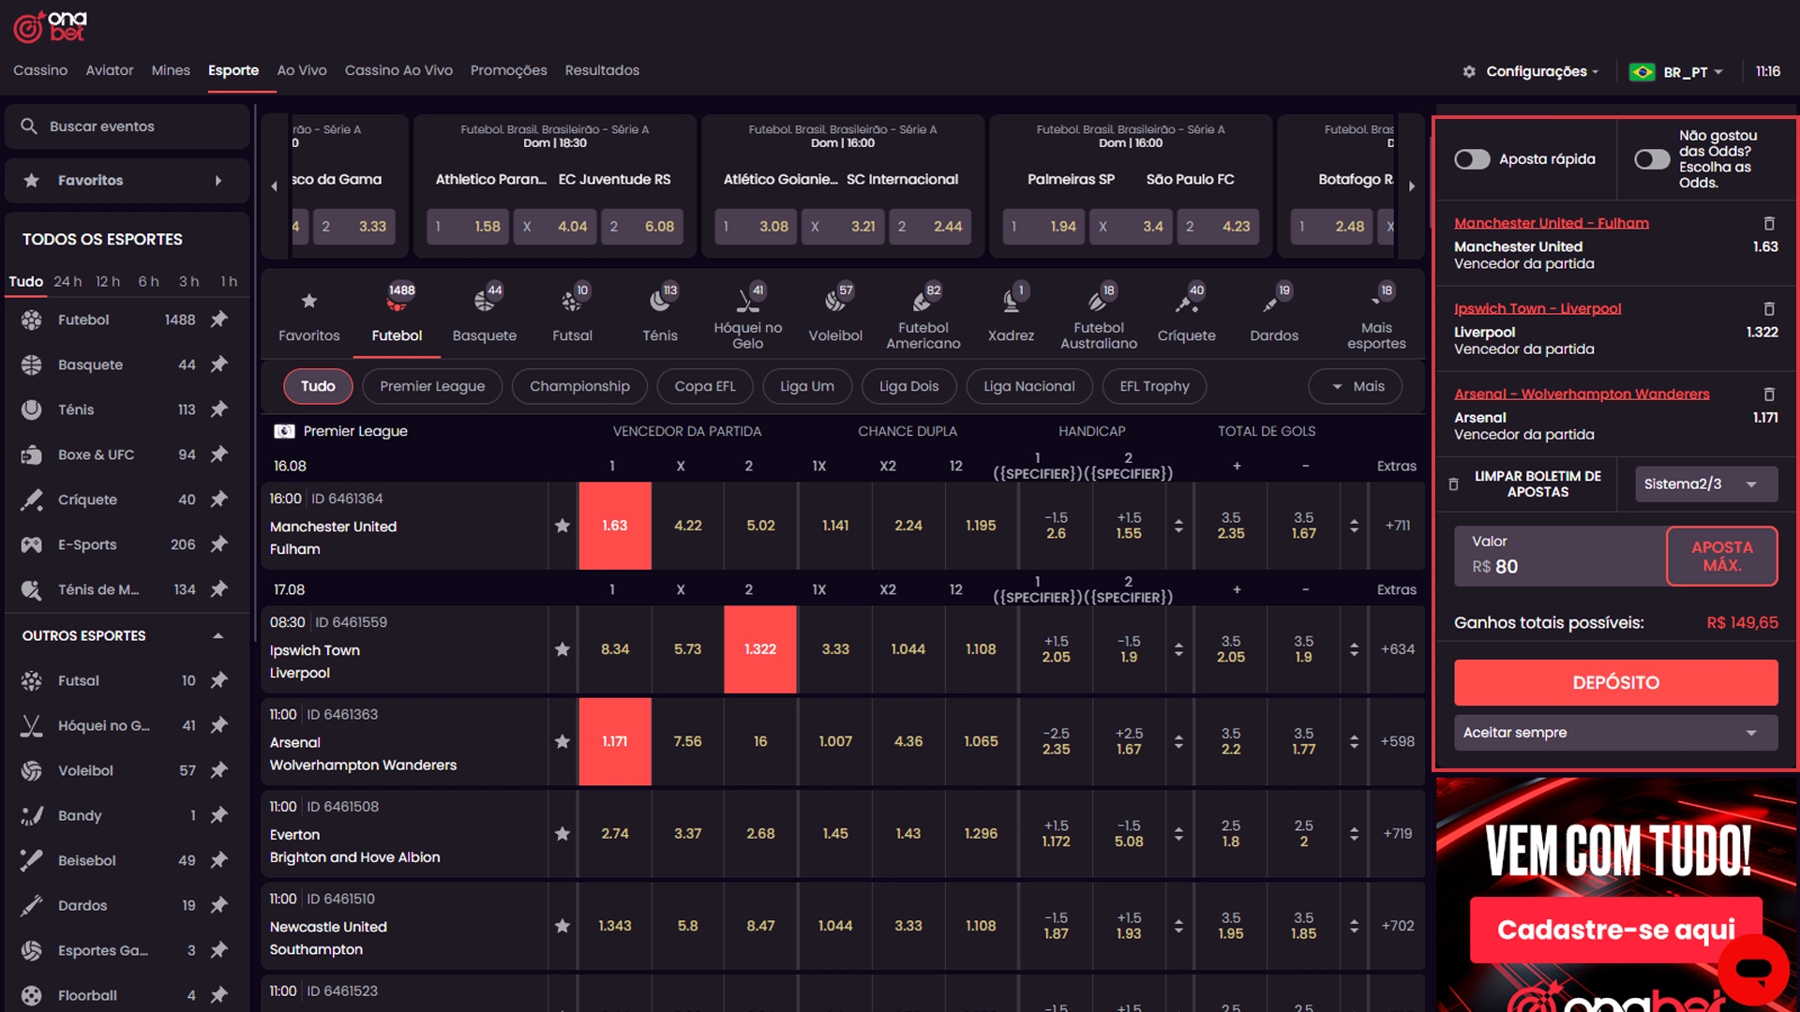
Task: Change total goals line for Arsenal match
Action: [1354, 741]
